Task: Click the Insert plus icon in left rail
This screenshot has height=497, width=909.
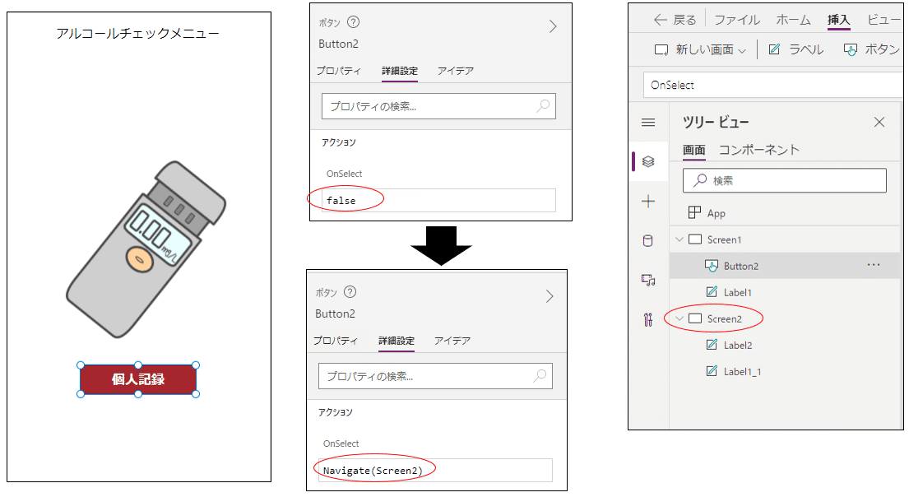Action: coord(648,202)
